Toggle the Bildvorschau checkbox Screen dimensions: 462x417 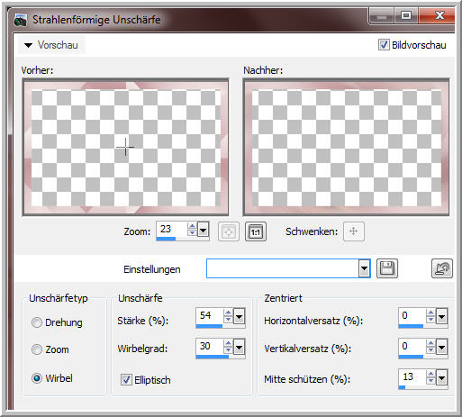coord(384,45)
